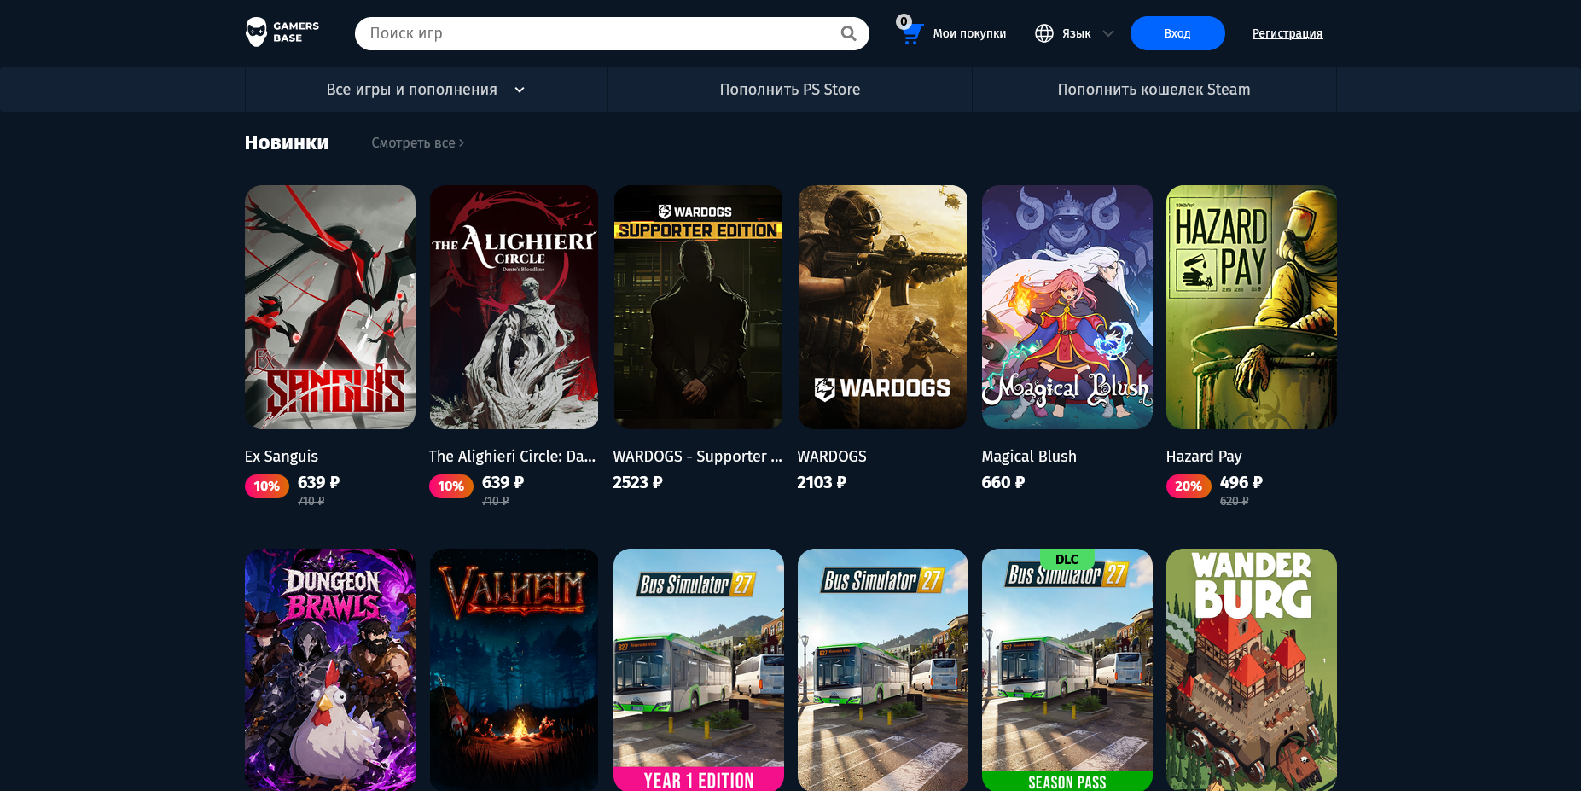Image resolution: width=1581 pixels, height=791 pixels.
Task: Open Dungeon Brawls game cover
Action: [330, 670]
